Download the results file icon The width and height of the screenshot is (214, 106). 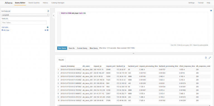(x=206, y=58)
